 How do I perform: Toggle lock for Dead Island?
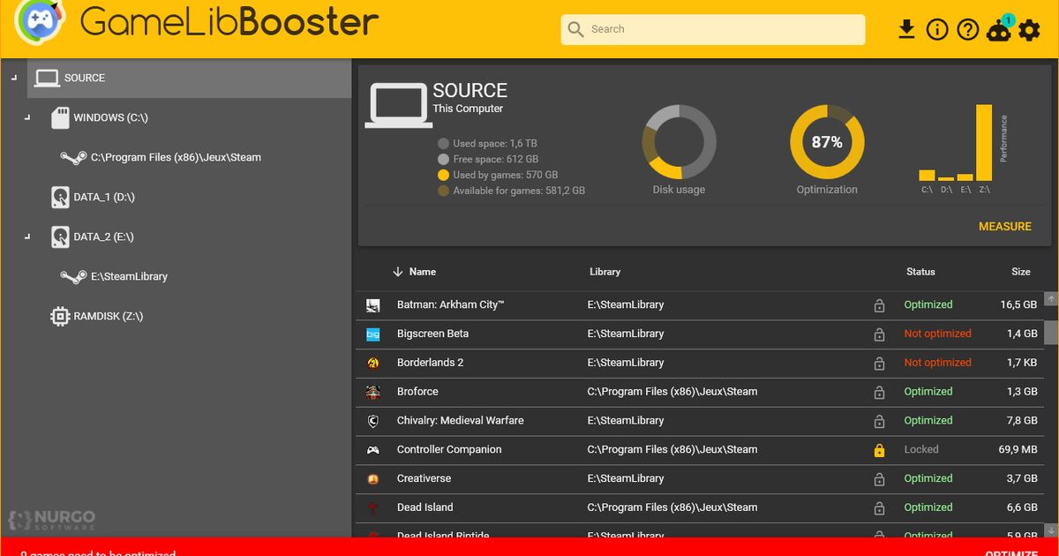(x=879, y=508)
